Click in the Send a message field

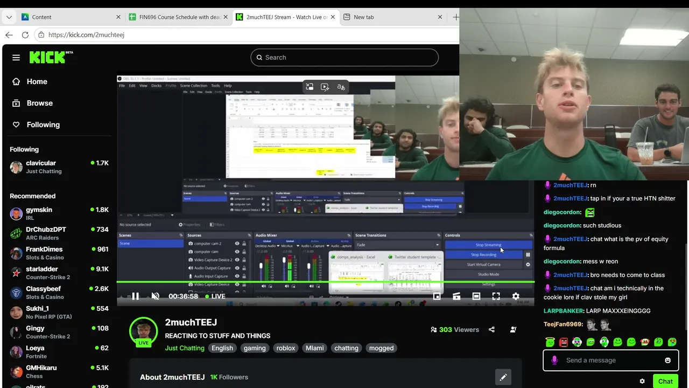click(x=610, y=360)
